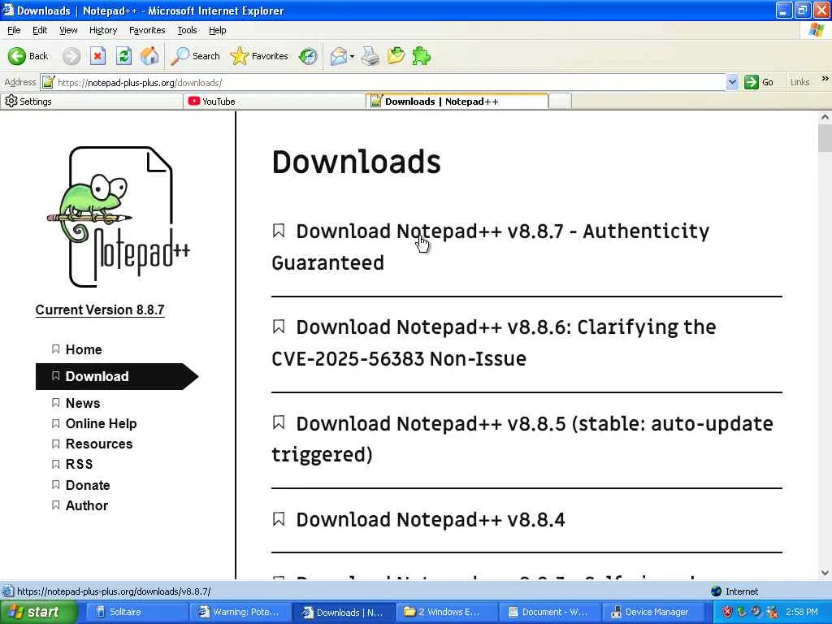Open Resources in the sidebar
832x624 pixels.
[98, 444]
